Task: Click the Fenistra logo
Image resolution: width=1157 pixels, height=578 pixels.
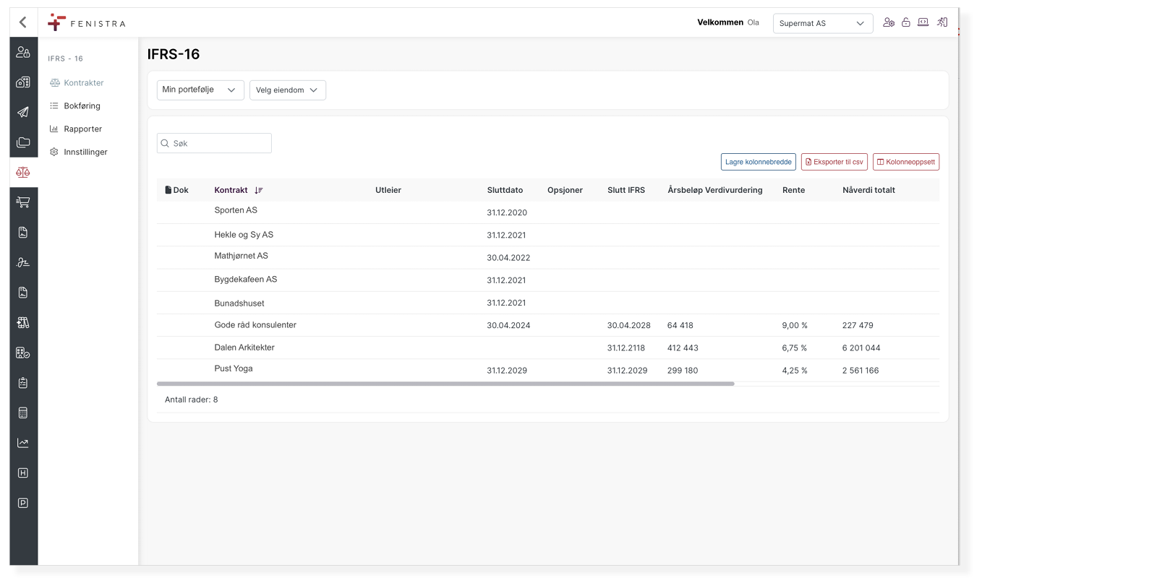Action: click(87, 23)
